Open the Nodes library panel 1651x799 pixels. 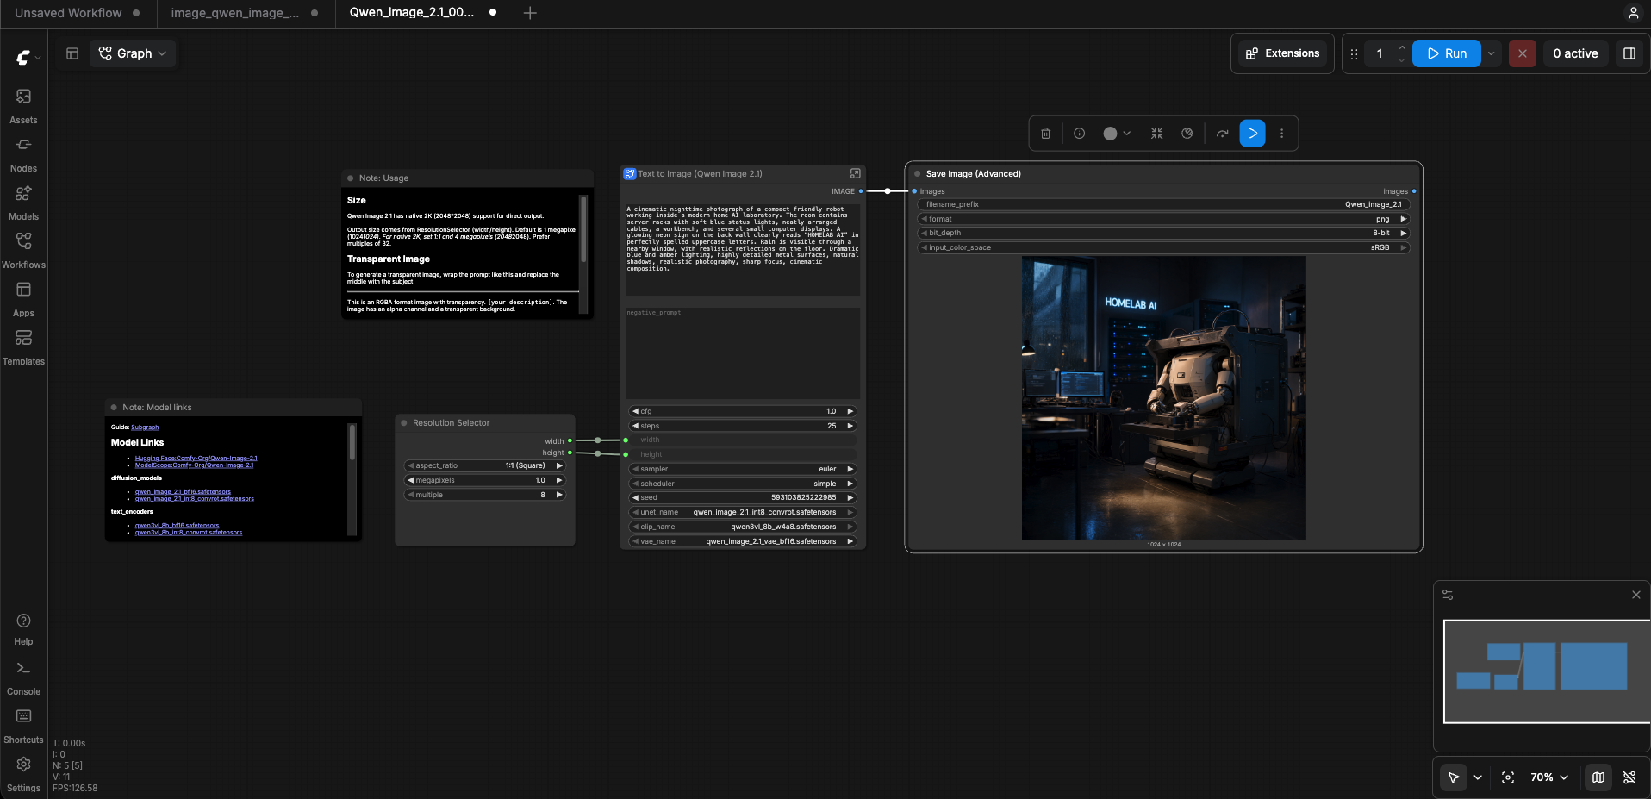point(23,154)
